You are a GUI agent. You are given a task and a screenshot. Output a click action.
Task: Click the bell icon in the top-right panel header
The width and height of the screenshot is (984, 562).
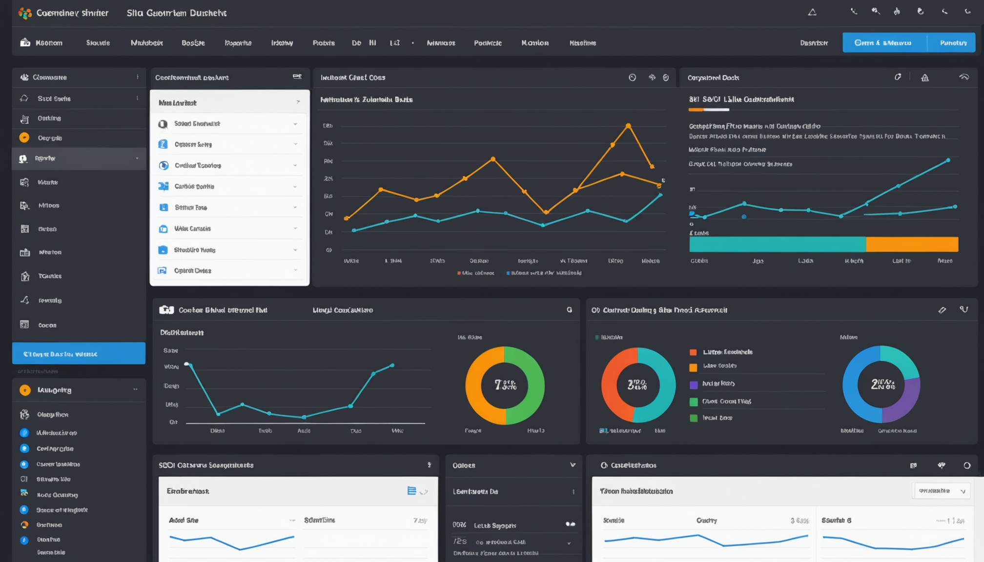coord(925,78)
